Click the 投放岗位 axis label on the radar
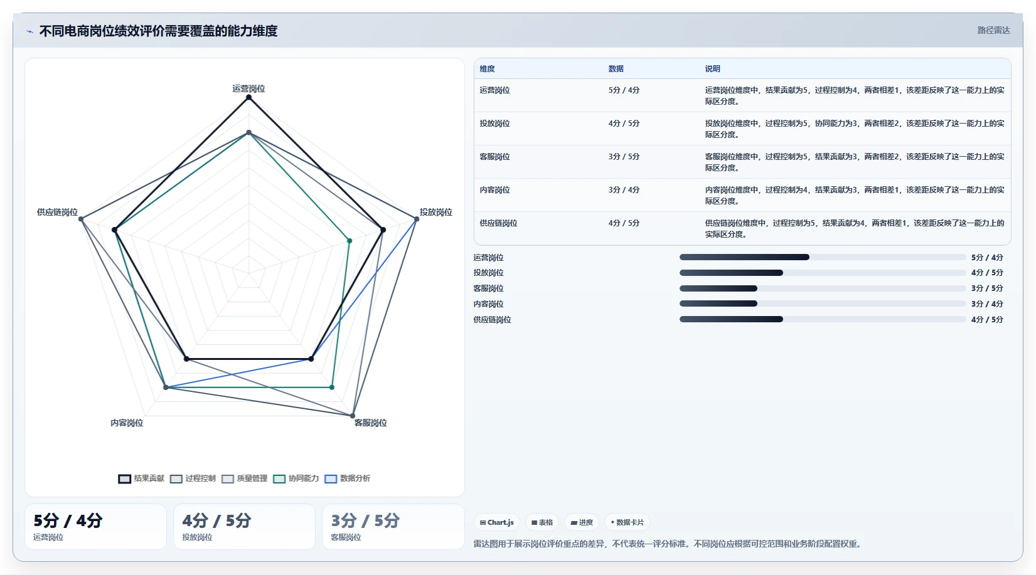Viewport: 1036px width, 575px height. (x=436, y=212)
